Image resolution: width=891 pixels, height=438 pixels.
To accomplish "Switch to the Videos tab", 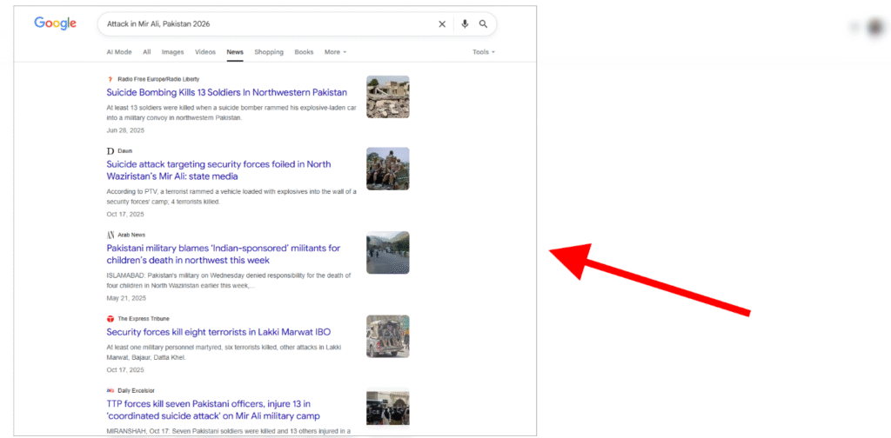I will [205, 52].
